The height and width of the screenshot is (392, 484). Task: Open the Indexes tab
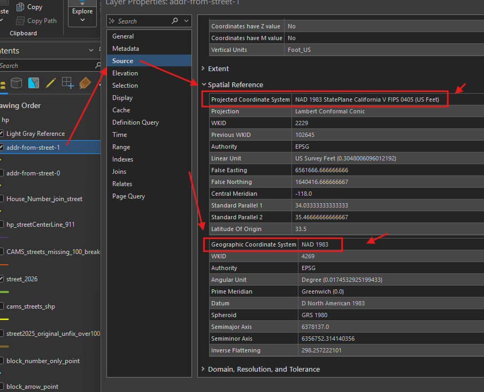[149, 159]
